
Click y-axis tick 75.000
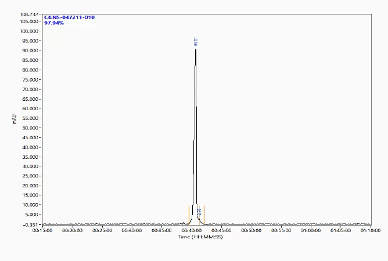(30, 79)
